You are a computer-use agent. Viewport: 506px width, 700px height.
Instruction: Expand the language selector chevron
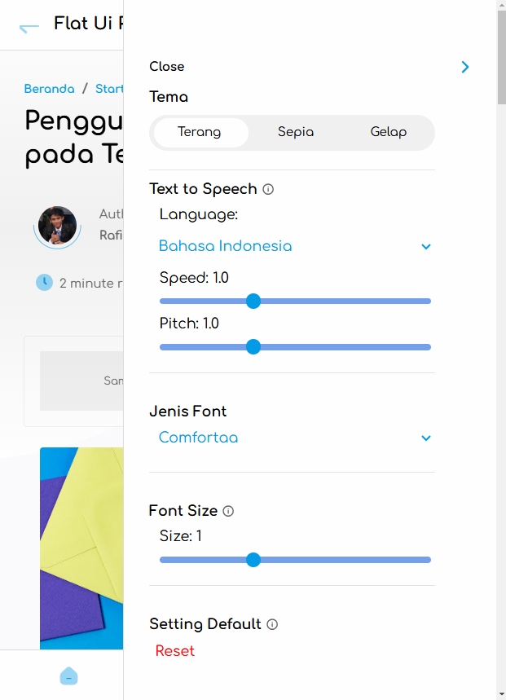click(x=425, y=245)
